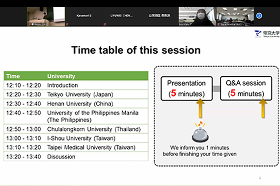Click the Q&A session (5 minutes) box
Screen dimensions: 280x186
pos(246,89)
